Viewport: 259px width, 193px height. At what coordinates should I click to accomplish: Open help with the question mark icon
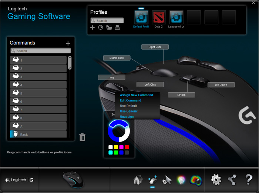[x=249, y=179]
